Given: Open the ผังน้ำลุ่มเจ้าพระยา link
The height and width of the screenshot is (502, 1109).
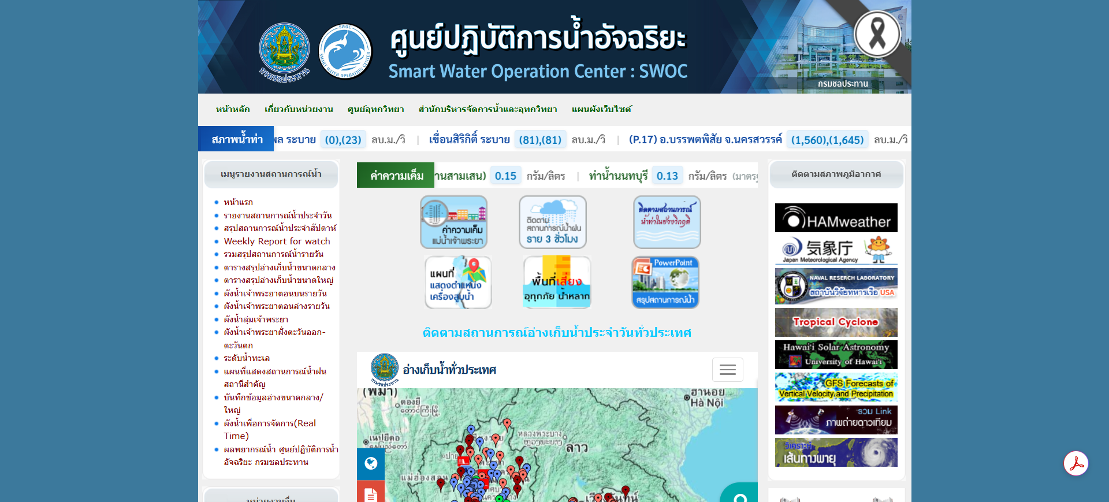Looking at the screenshot, I should pyautogui.click(x=256, y=319).
